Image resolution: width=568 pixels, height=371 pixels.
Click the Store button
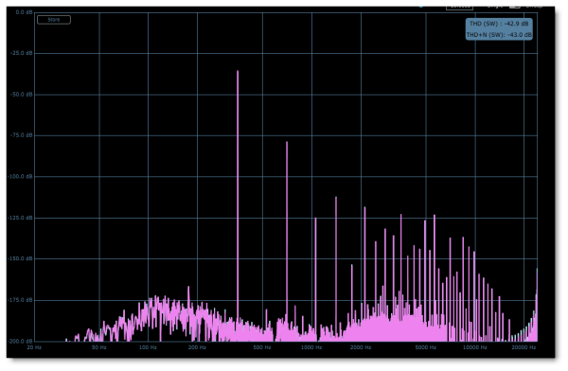click(x=54, y=20)
